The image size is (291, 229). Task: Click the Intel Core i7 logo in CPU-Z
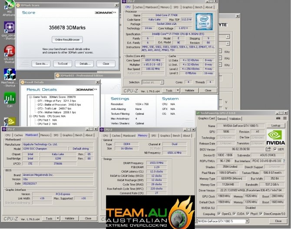click(x=204, y=22)
